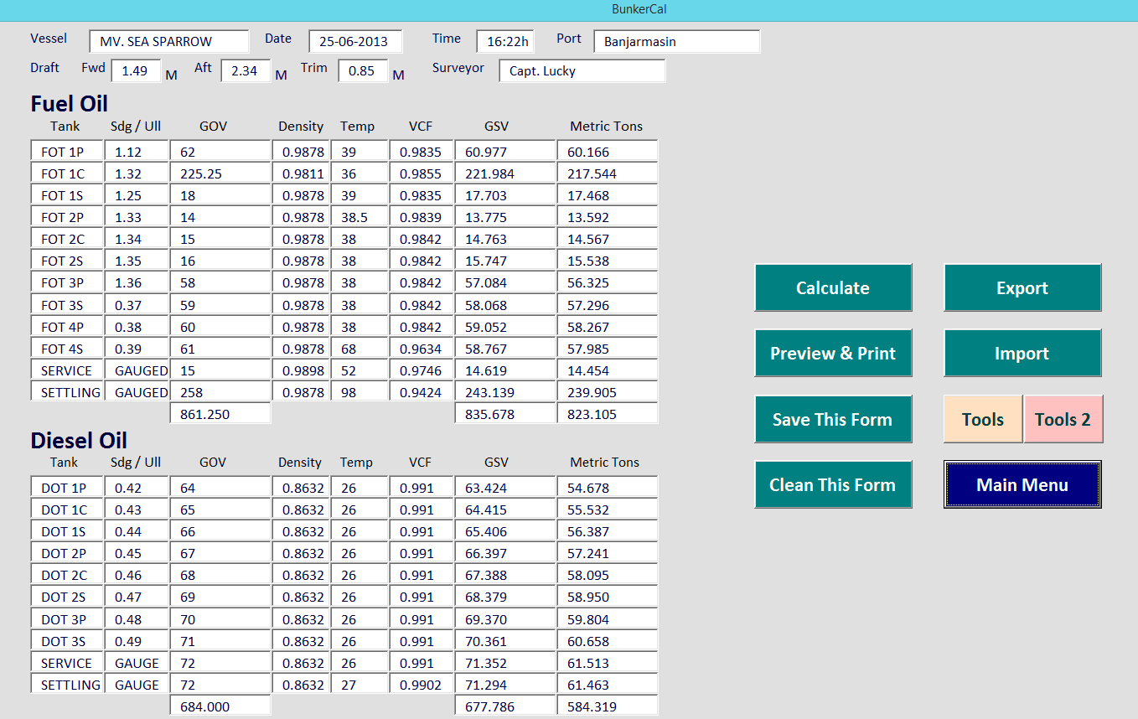Select the Time field 16:22h
The height and width of the screenshot is (719, 1138).
tap(505, 41)
